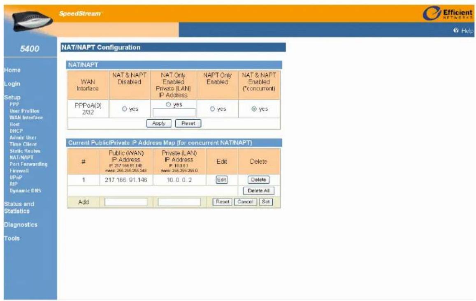This screenshot has width=476, height=301.
Task: Open the Diagnostics menu item
Action: tap(21, 225)
